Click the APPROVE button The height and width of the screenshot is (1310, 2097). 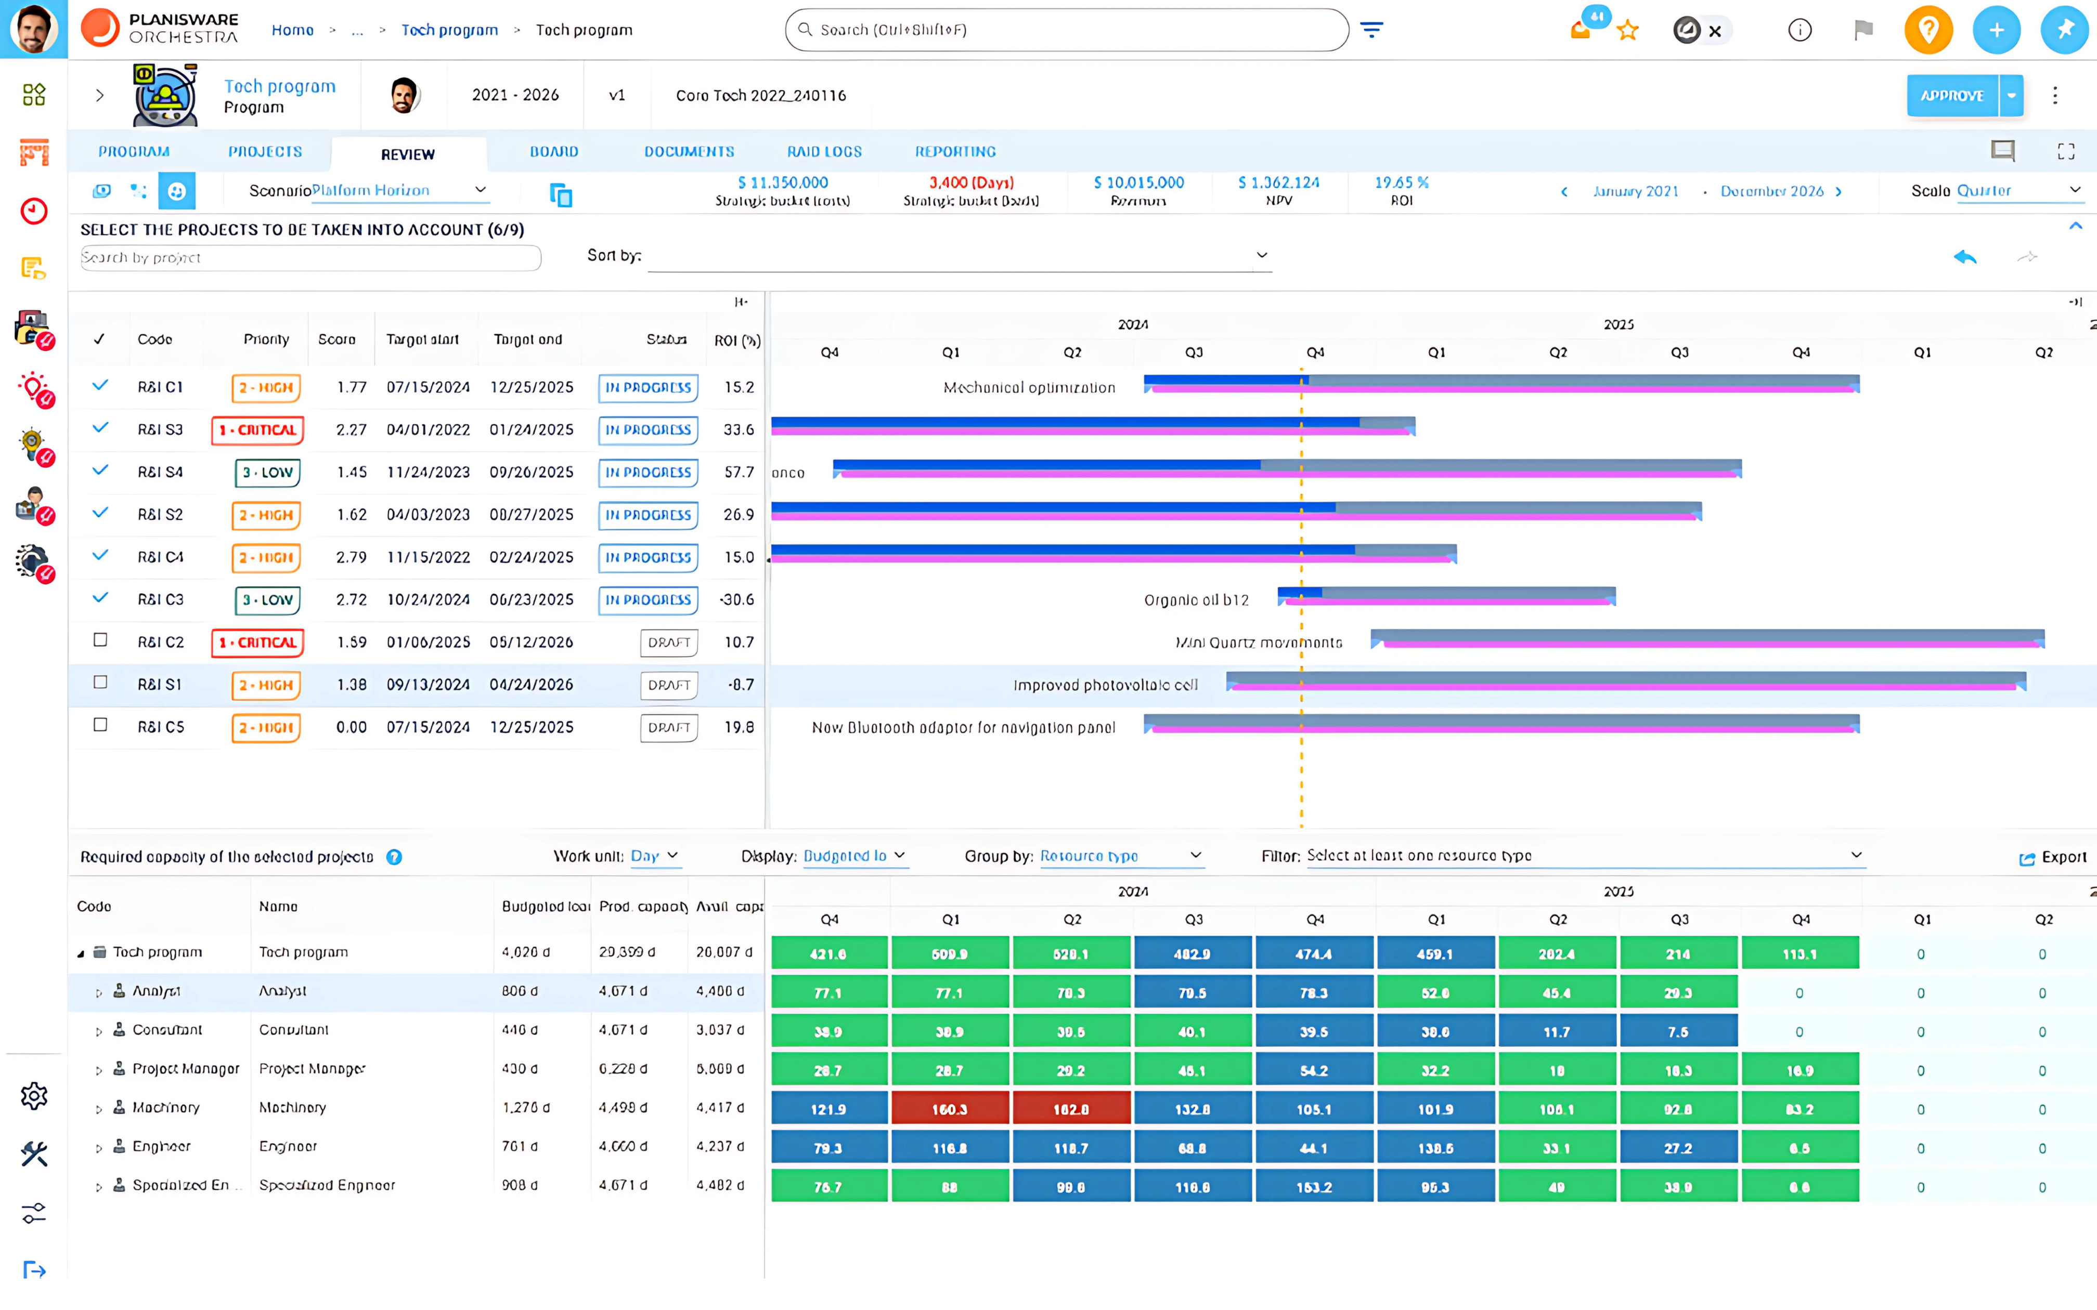click(1951, 95)
